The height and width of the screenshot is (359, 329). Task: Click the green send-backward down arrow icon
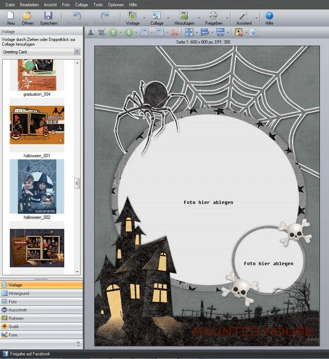tap(129, 32)
